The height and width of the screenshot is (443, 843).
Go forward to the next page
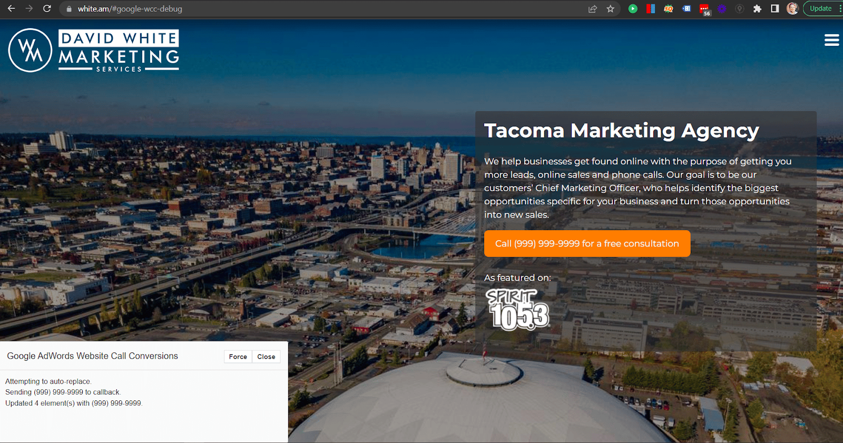coord(29,8)
